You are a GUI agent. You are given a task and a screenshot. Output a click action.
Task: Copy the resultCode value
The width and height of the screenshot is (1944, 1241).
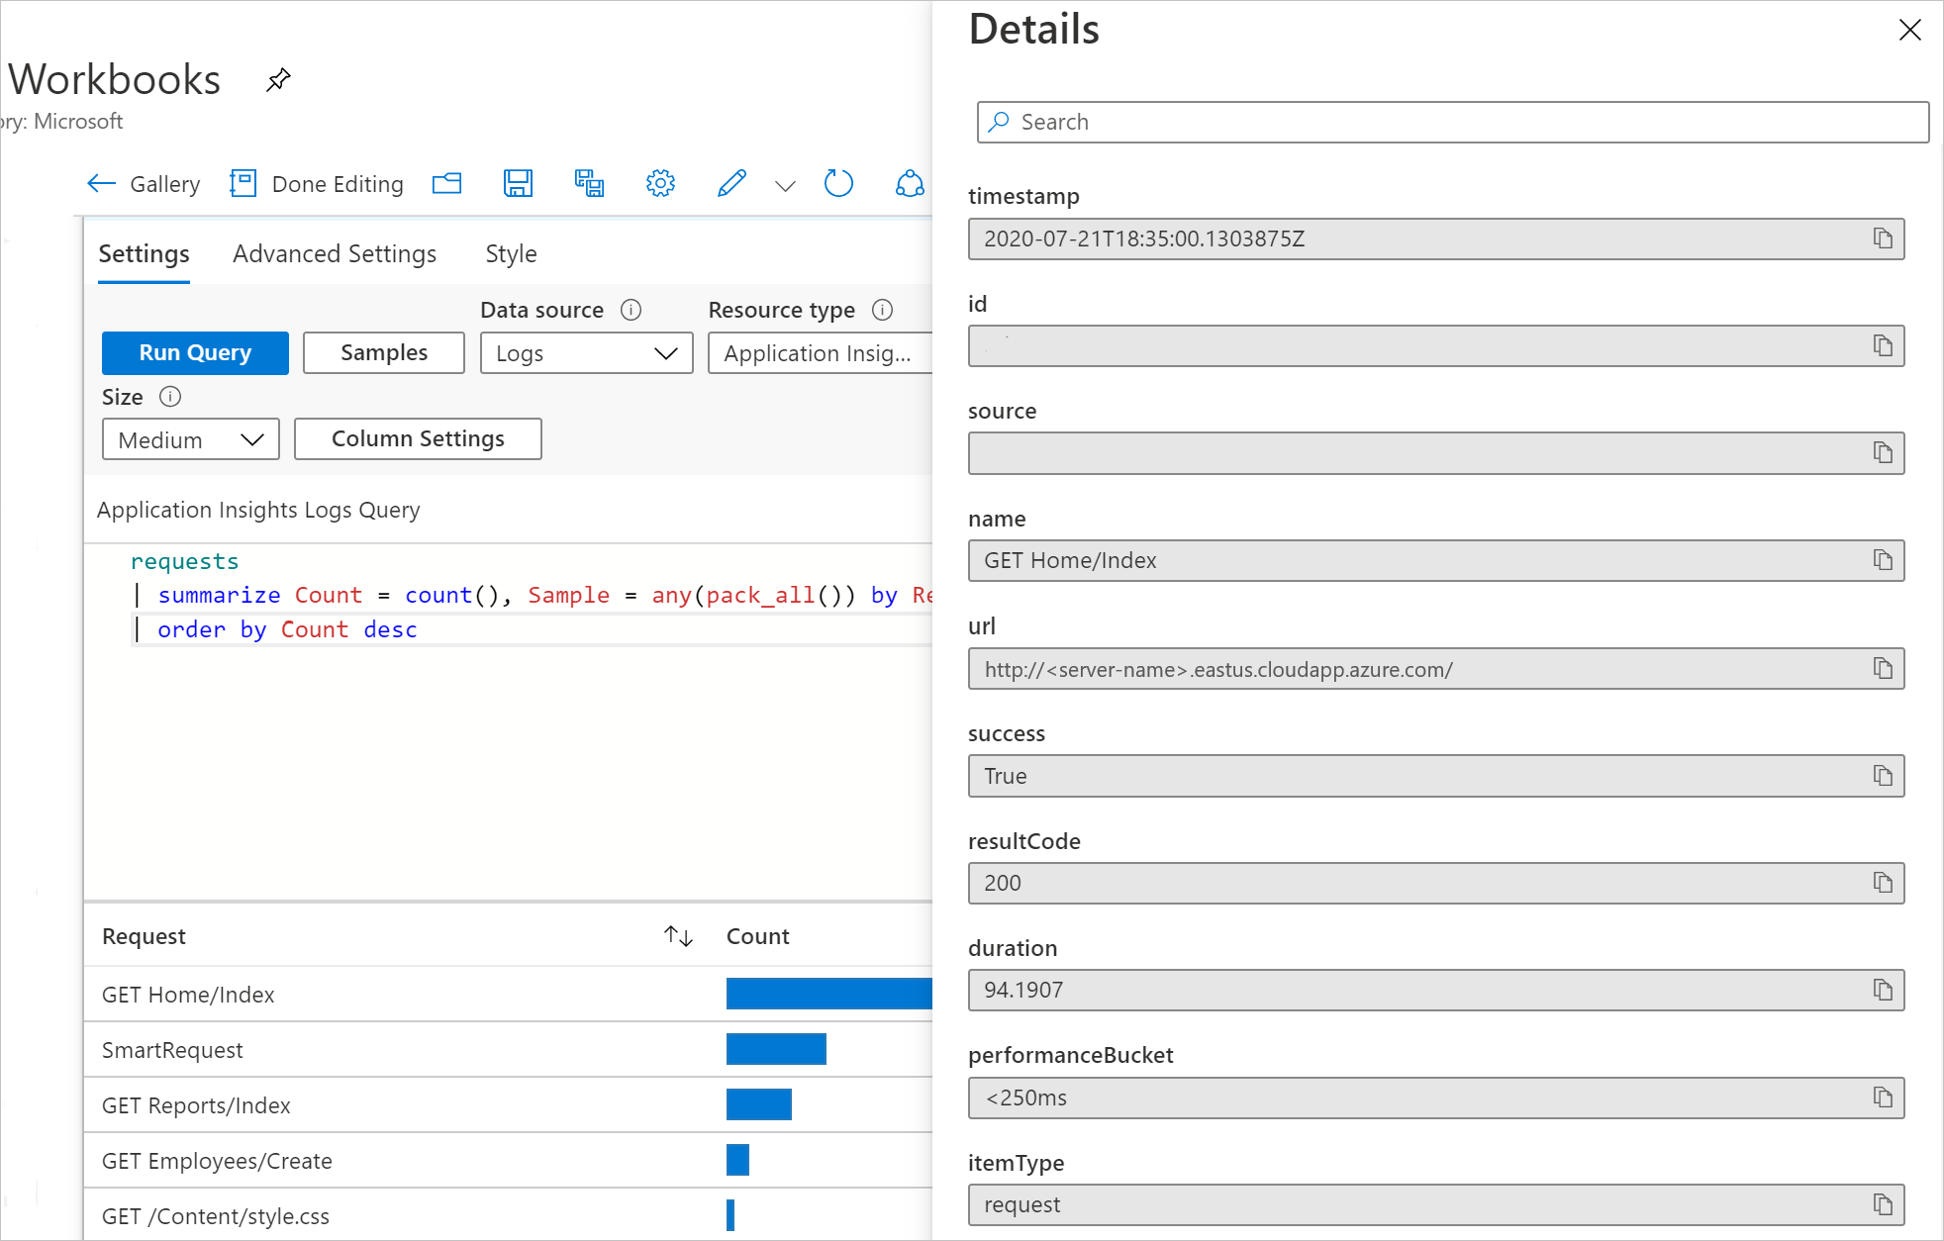[1882, 883]
